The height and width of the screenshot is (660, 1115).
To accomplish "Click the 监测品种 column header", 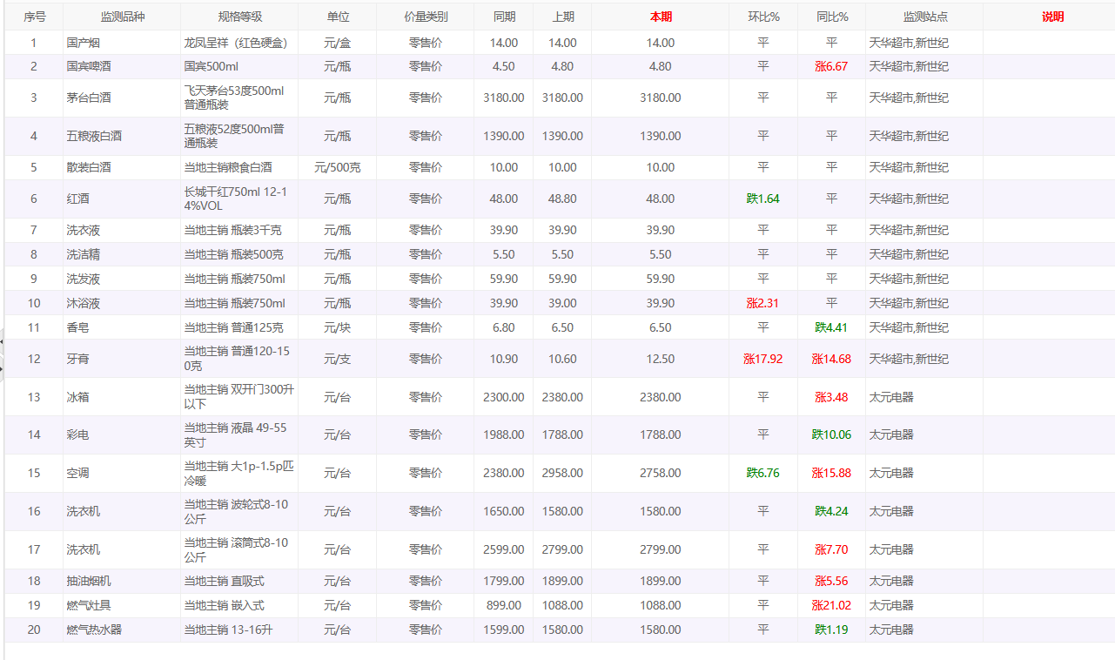I will 123,17.
